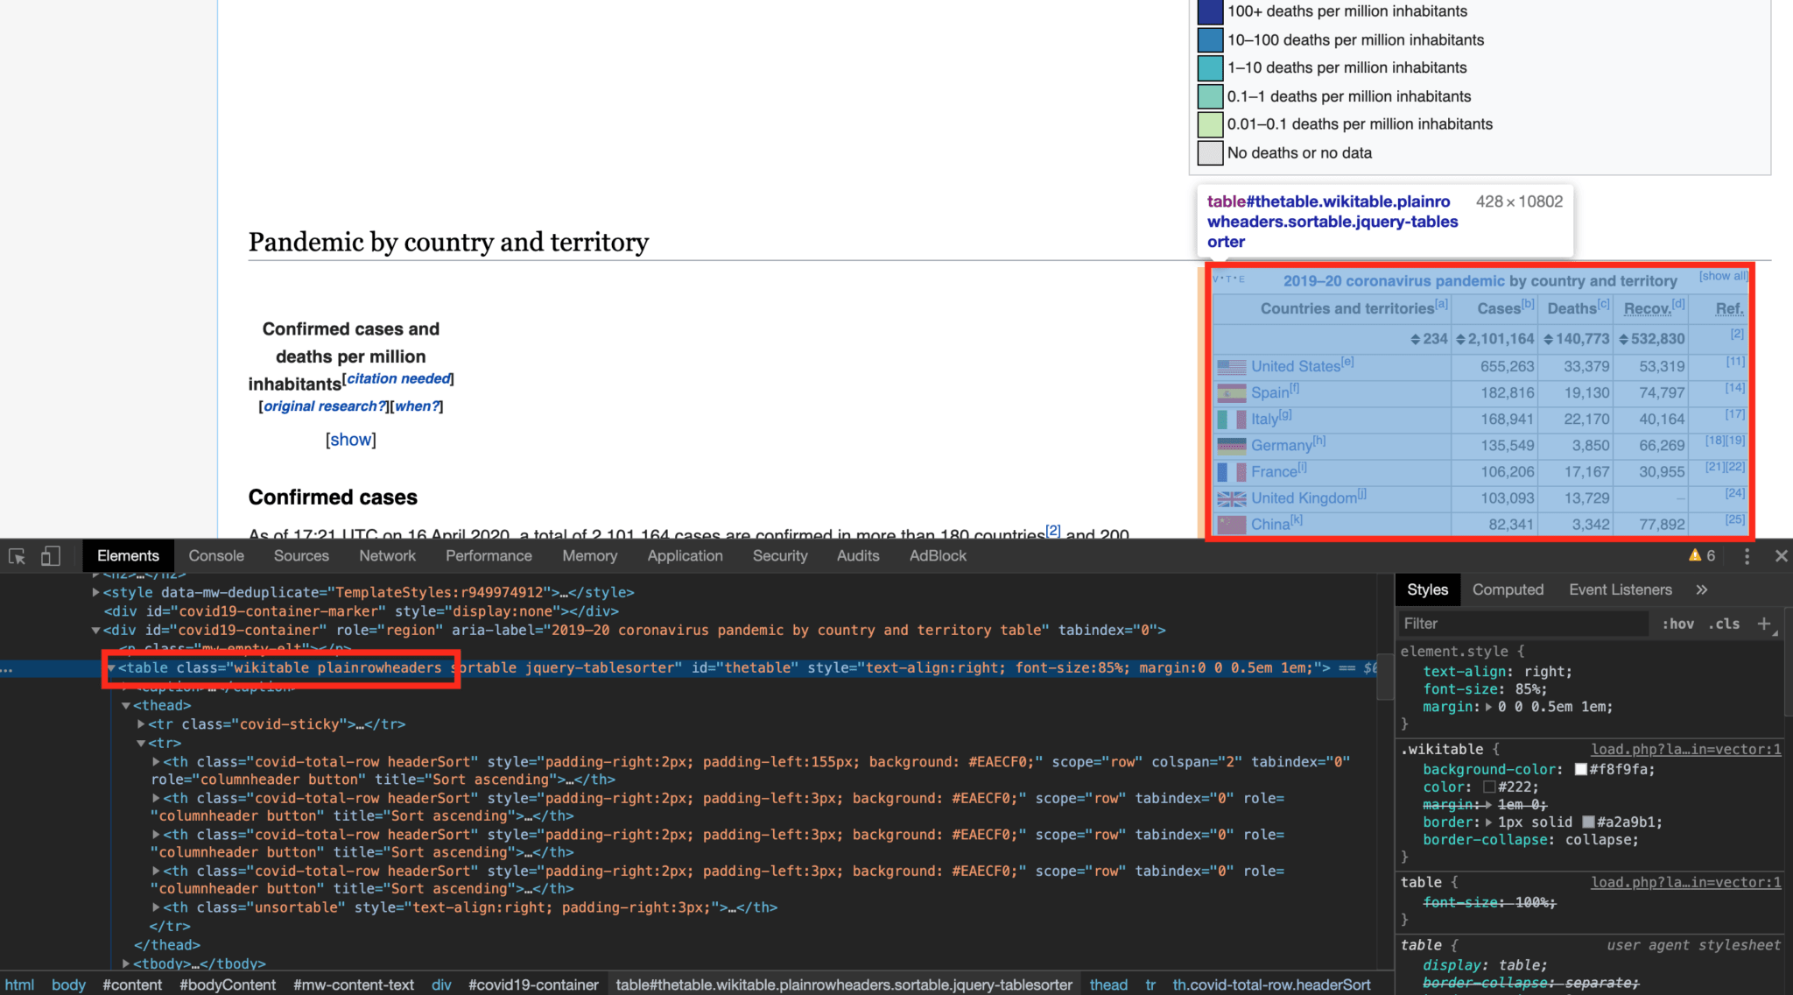Toggle the device emulation toolbar icon
The image size is (1793, 995).
[x=50, y=556]
